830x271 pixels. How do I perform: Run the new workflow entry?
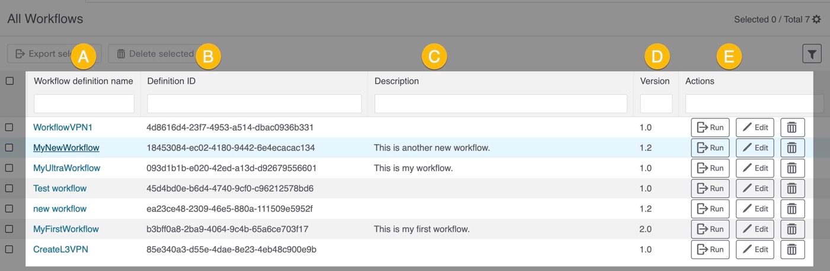[x=710, y=209]
